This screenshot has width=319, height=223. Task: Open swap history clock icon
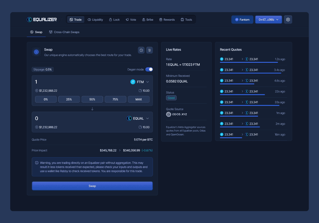141,50
